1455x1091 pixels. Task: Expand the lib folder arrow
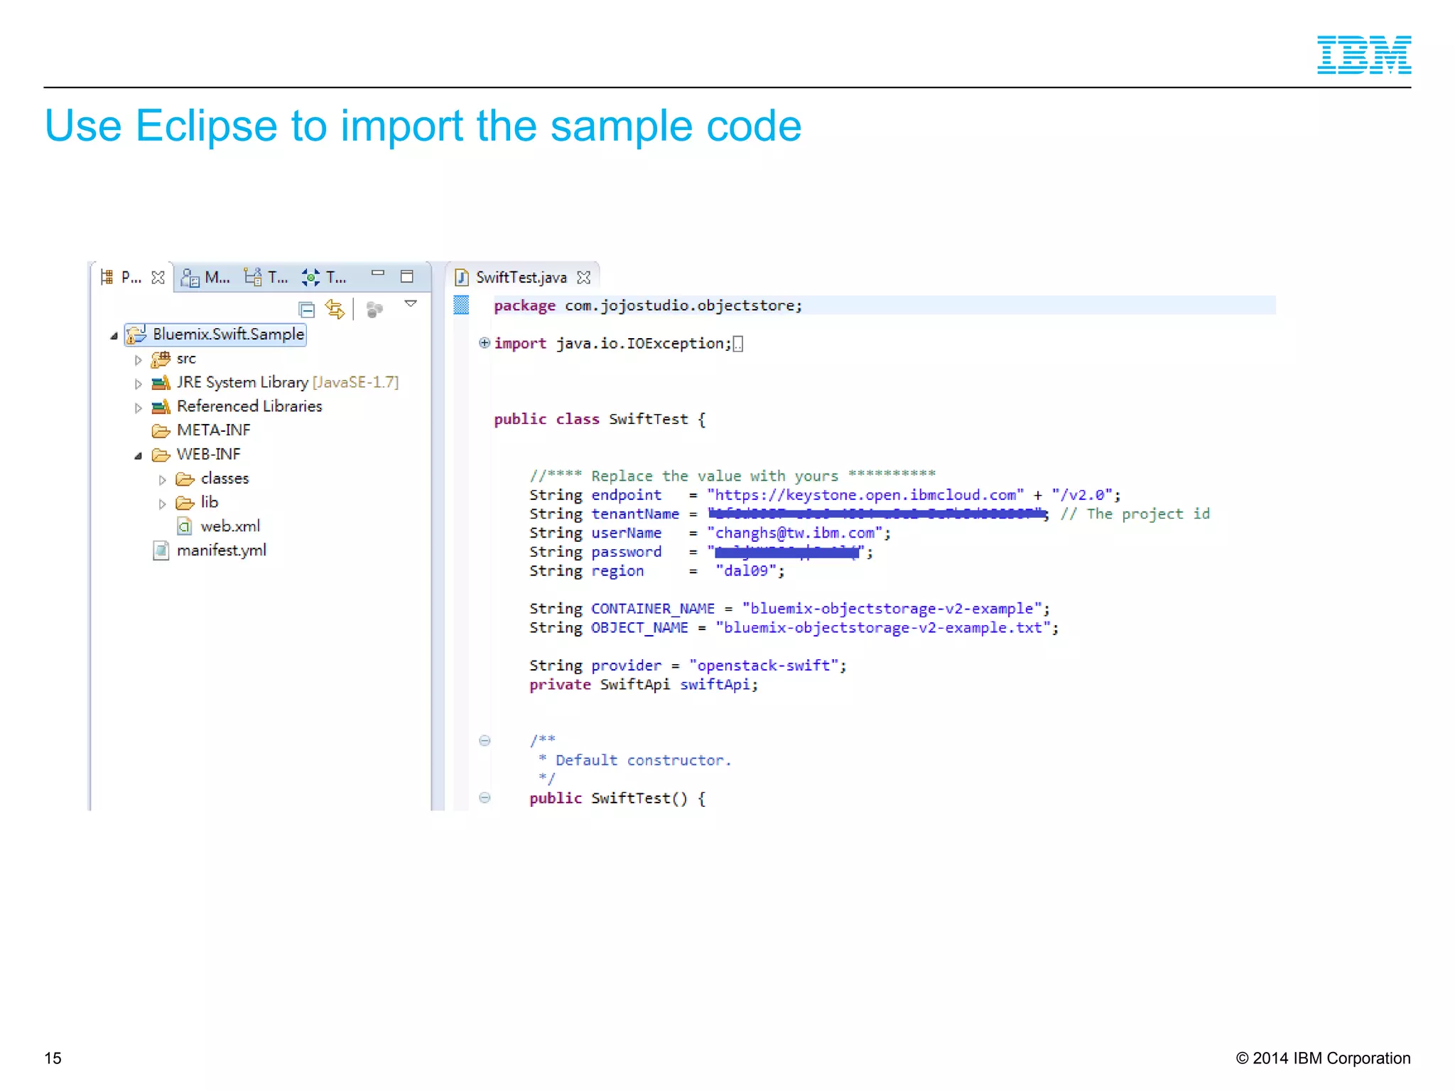pyautogui.click(x=163, y=504)
